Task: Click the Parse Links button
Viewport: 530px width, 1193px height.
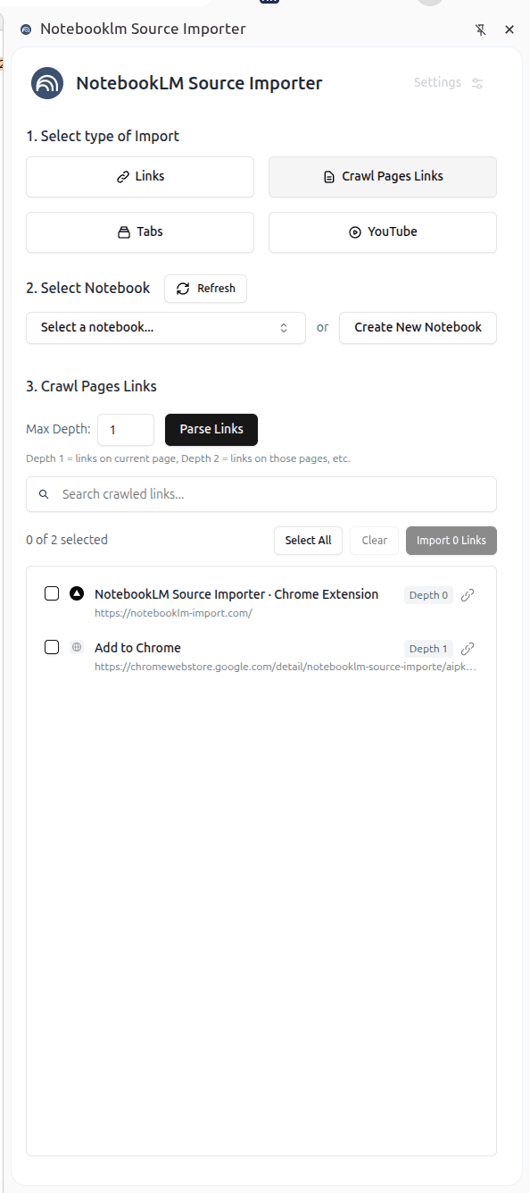Action: 211,430
